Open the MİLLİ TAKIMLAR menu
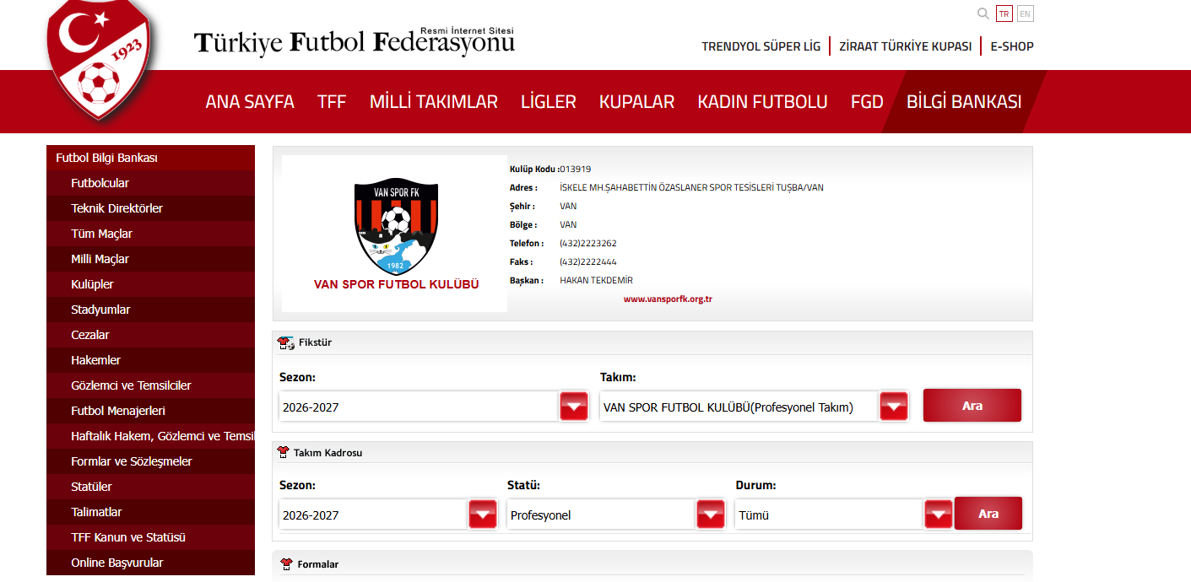This screenshot has height=582, width=1191. pos(434,102)
